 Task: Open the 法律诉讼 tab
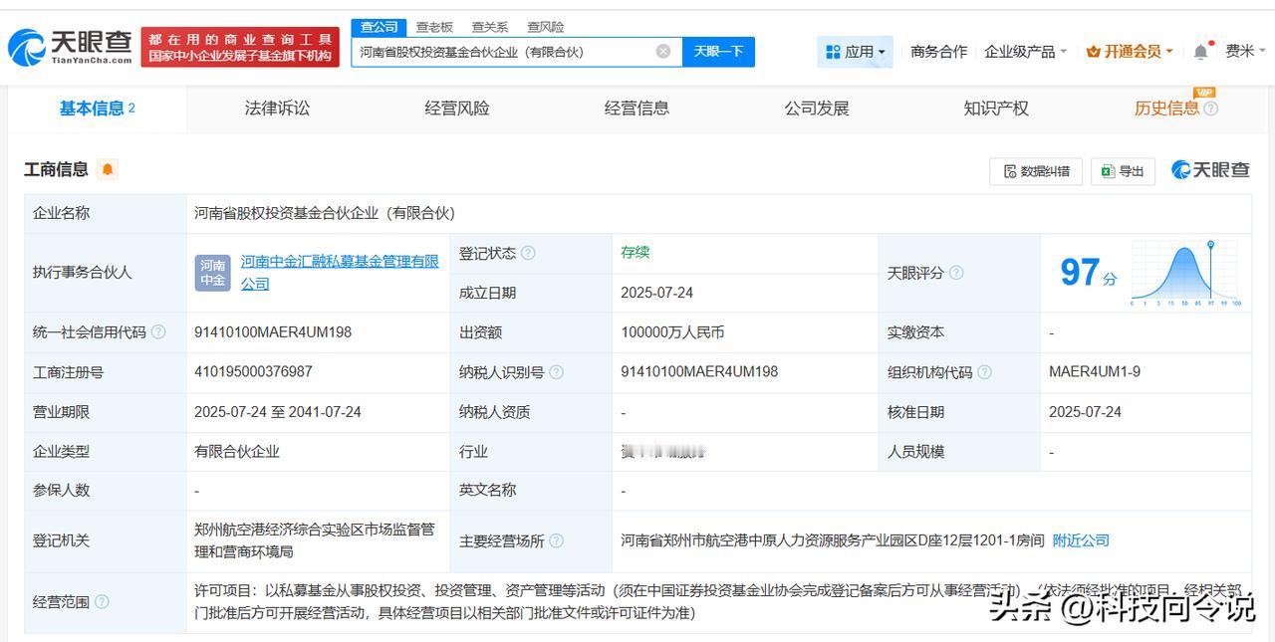coord(277,108)
